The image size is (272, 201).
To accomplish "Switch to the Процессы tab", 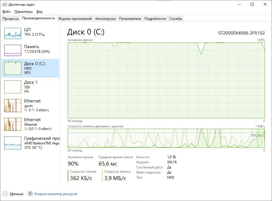I will pyautogui.click(x=10, y=19).
